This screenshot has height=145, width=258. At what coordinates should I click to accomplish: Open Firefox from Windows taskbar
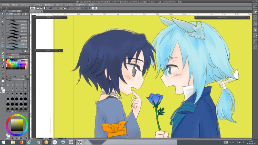click(21, 142)
